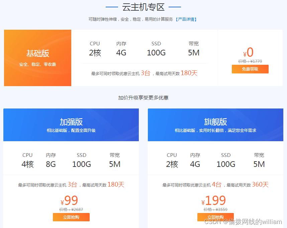Click 相比基础版，配置全面升级 subtitle
287x228 pixels.
click(x=71, y=131)
